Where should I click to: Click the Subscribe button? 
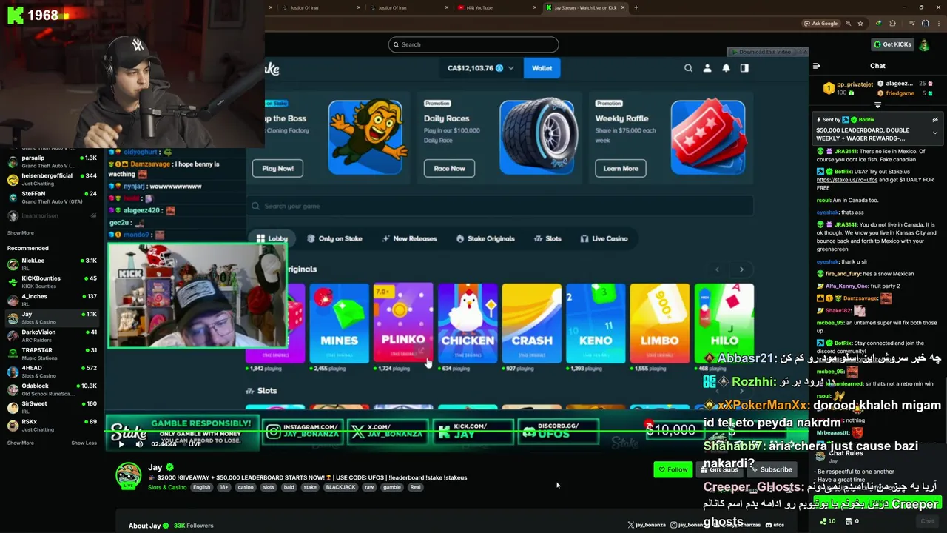pyautogui.click(x=770, y=469)
